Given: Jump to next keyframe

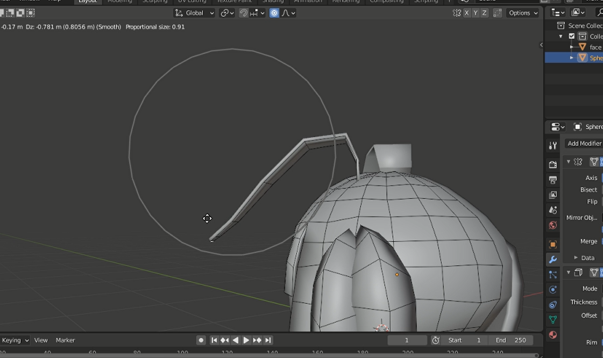Looking at the screenshot, I should coord(257,340).
